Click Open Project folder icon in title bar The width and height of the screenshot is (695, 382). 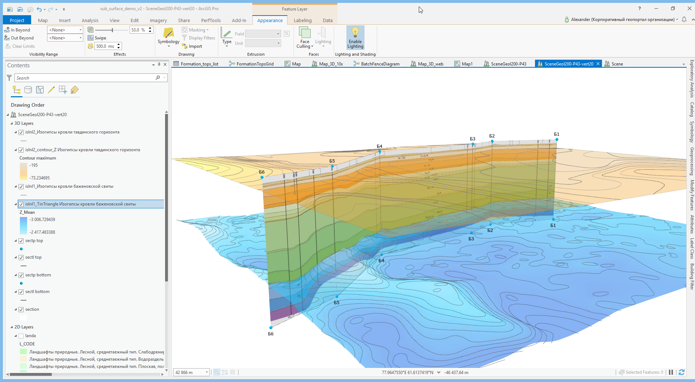tap(20, 9)
